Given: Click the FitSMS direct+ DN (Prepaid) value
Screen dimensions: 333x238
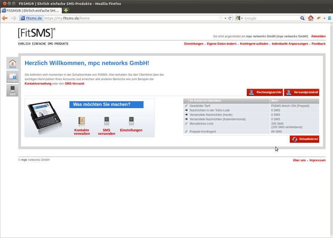Looking at the screenshot, I should coord(290,106).
